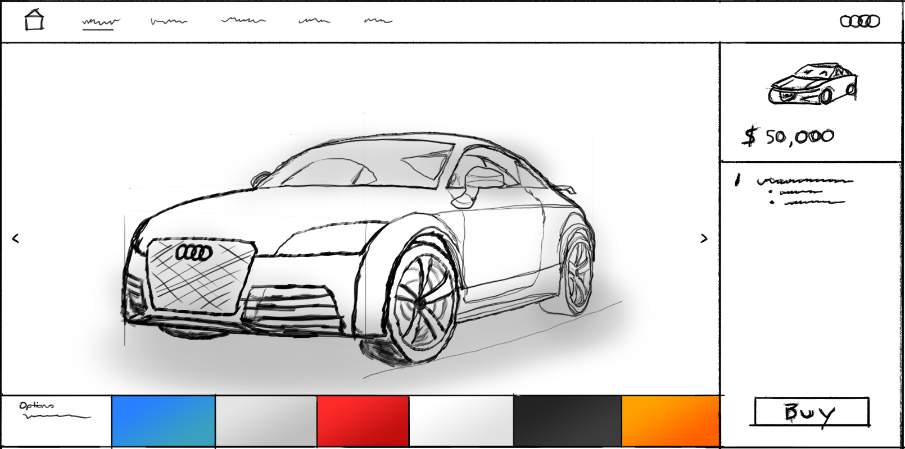Click the small car thumbnail above the price
Image resolution: width=905 pixels, height=449 pixels.
(813, 84)
